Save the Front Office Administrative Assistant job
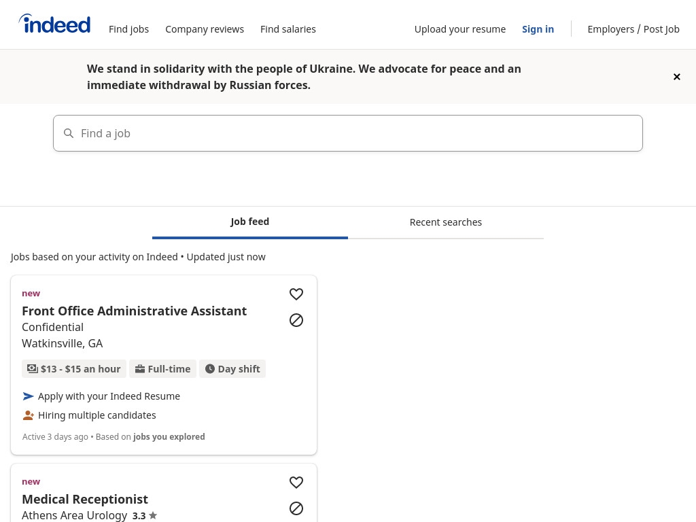 point(296,294)
